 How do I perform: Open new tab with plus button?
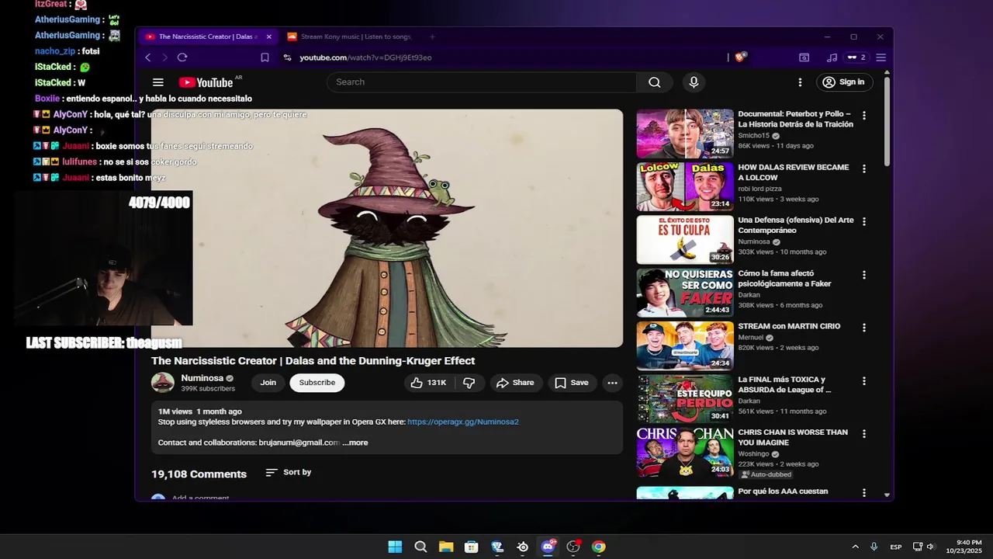coord(432,36)
